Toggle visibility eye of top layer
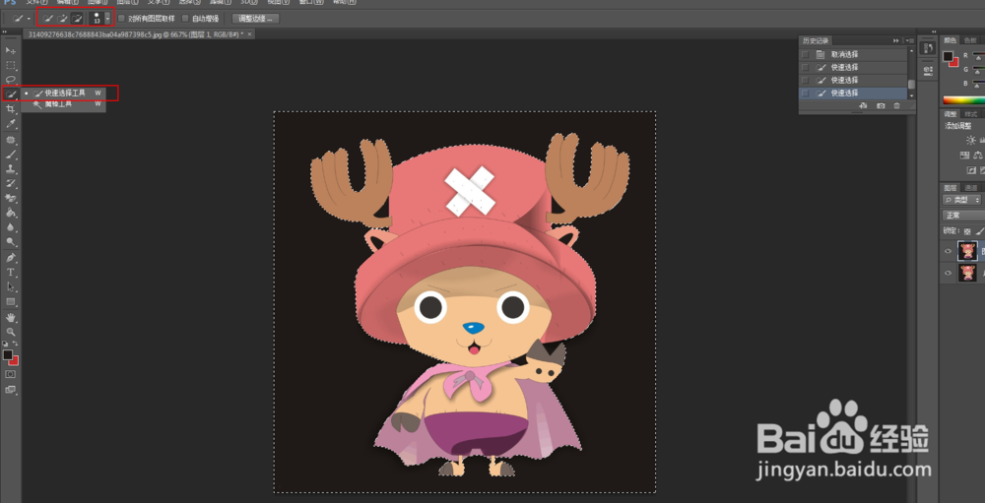Screen dimensions: 985x503 949,252
